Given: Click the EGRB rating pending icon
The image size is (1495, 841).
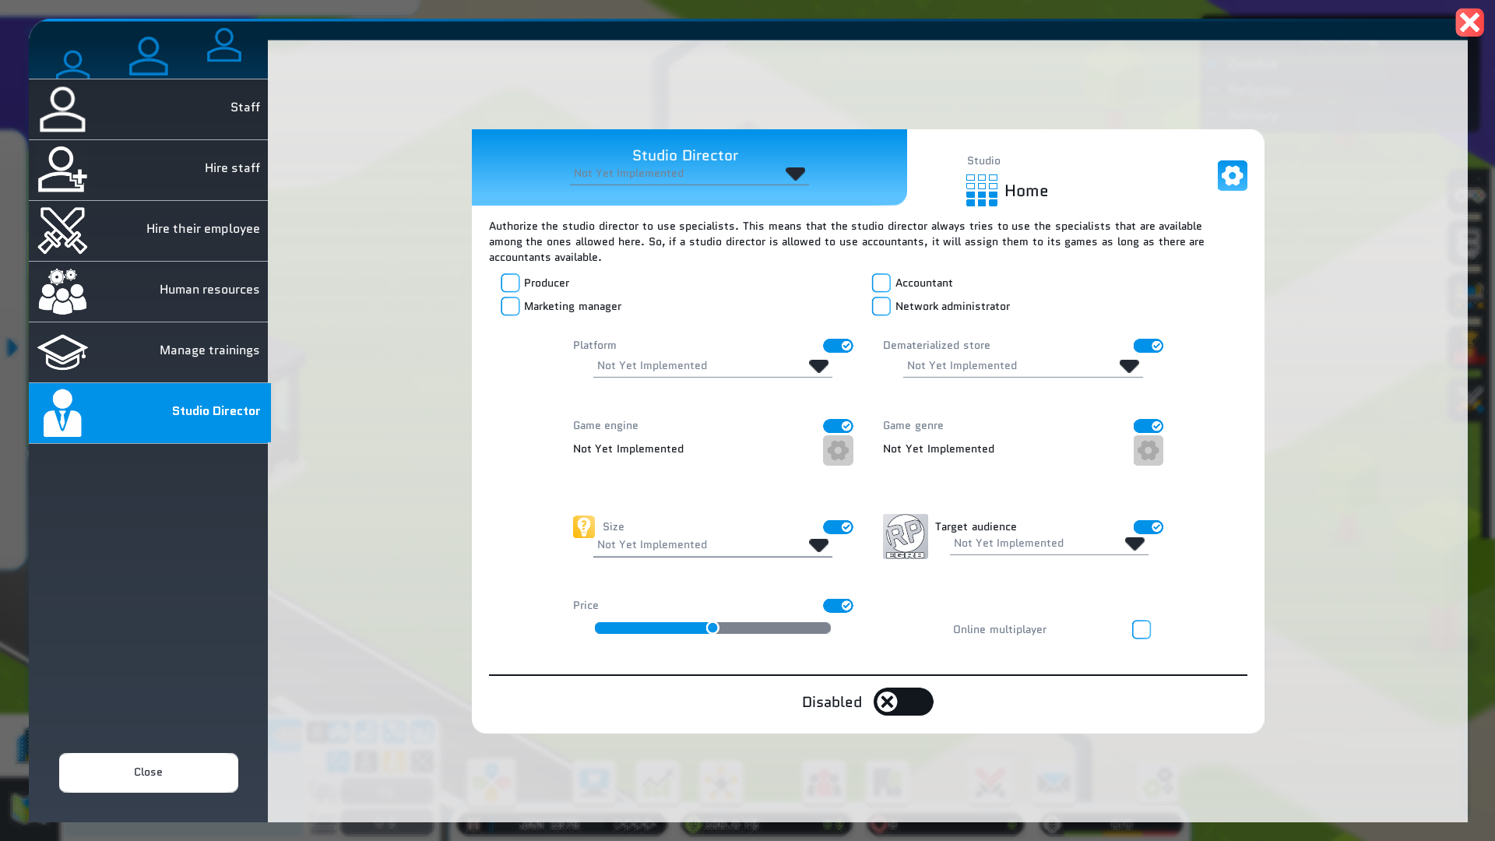Looking at the screenshot, I should click(x=905, y=537).
